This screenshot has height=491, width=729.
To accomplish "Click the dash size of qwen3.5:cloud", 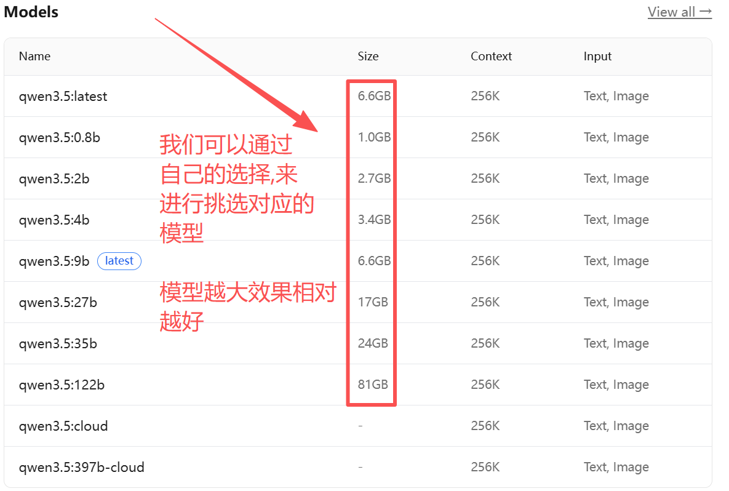I will (x=361, y=425).
